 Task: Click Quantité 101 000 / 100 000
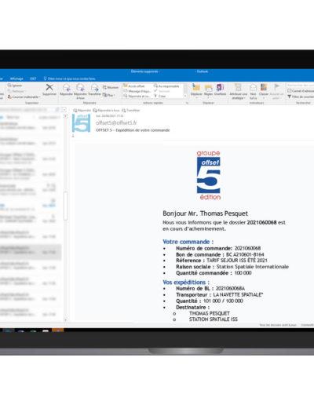tap(210, 301)
